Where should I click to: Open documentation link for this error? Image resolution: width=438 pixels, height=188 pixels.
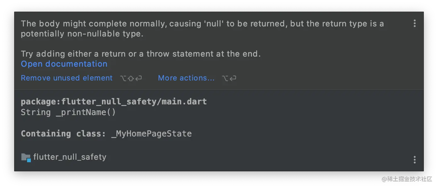click(x=64, y=64)
